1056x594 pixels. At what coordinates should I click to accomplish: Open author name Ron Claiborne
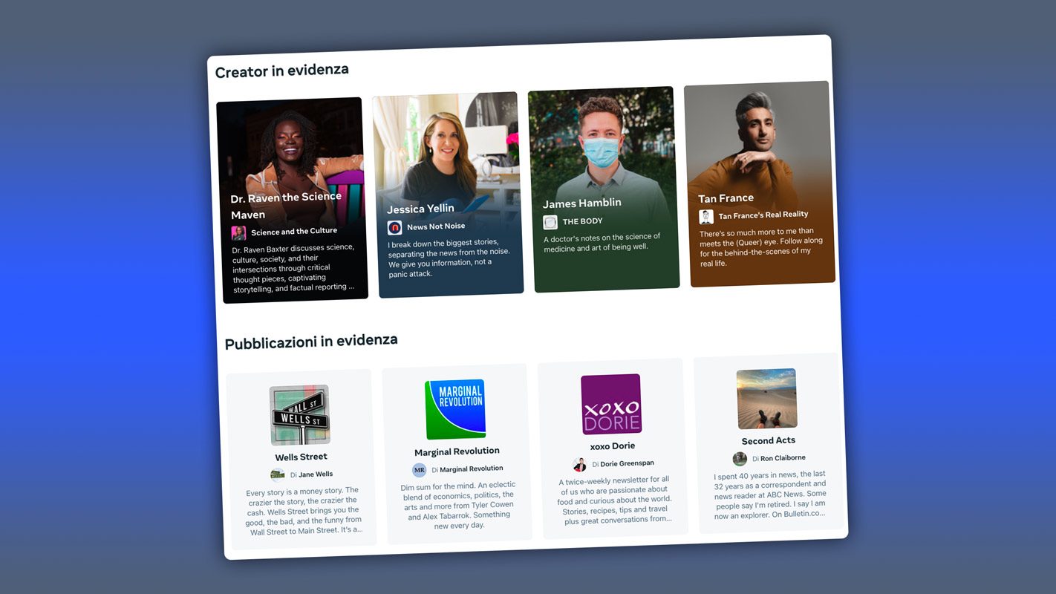click(783, 458)
